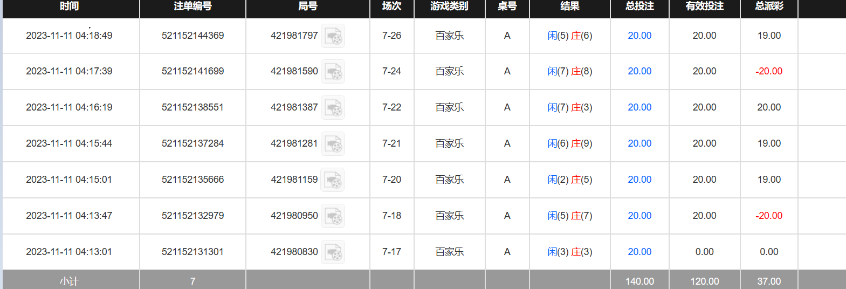Click payout -20.00 in the 7-18 row
Screen dimensions: 846x289
click(x=769, y=216)
